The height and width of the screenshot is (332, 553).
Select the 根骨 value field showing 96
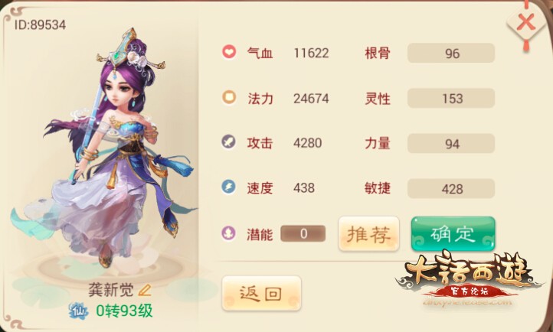pyautogui.click(x=451, y=53)
